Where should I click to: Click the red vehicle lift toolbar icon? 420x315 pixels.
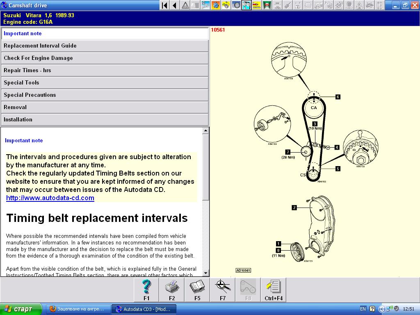pyautogui.click(x=267, y=5)
